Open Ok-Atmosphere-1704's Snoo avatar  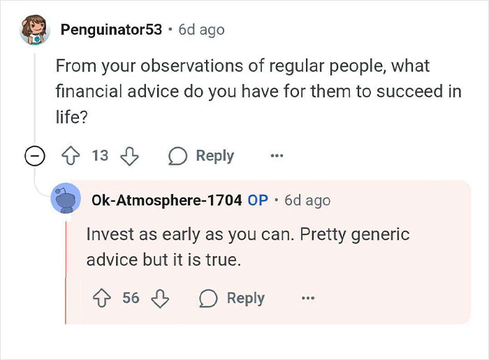point(66,199)
